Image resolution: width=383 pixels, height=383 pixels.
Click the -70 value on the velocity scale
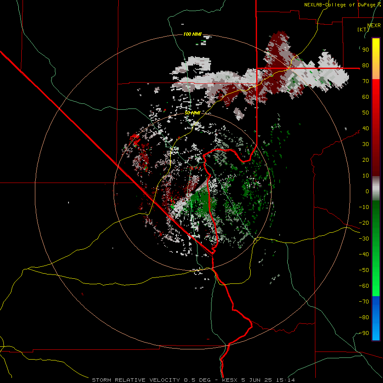point(364,302)
